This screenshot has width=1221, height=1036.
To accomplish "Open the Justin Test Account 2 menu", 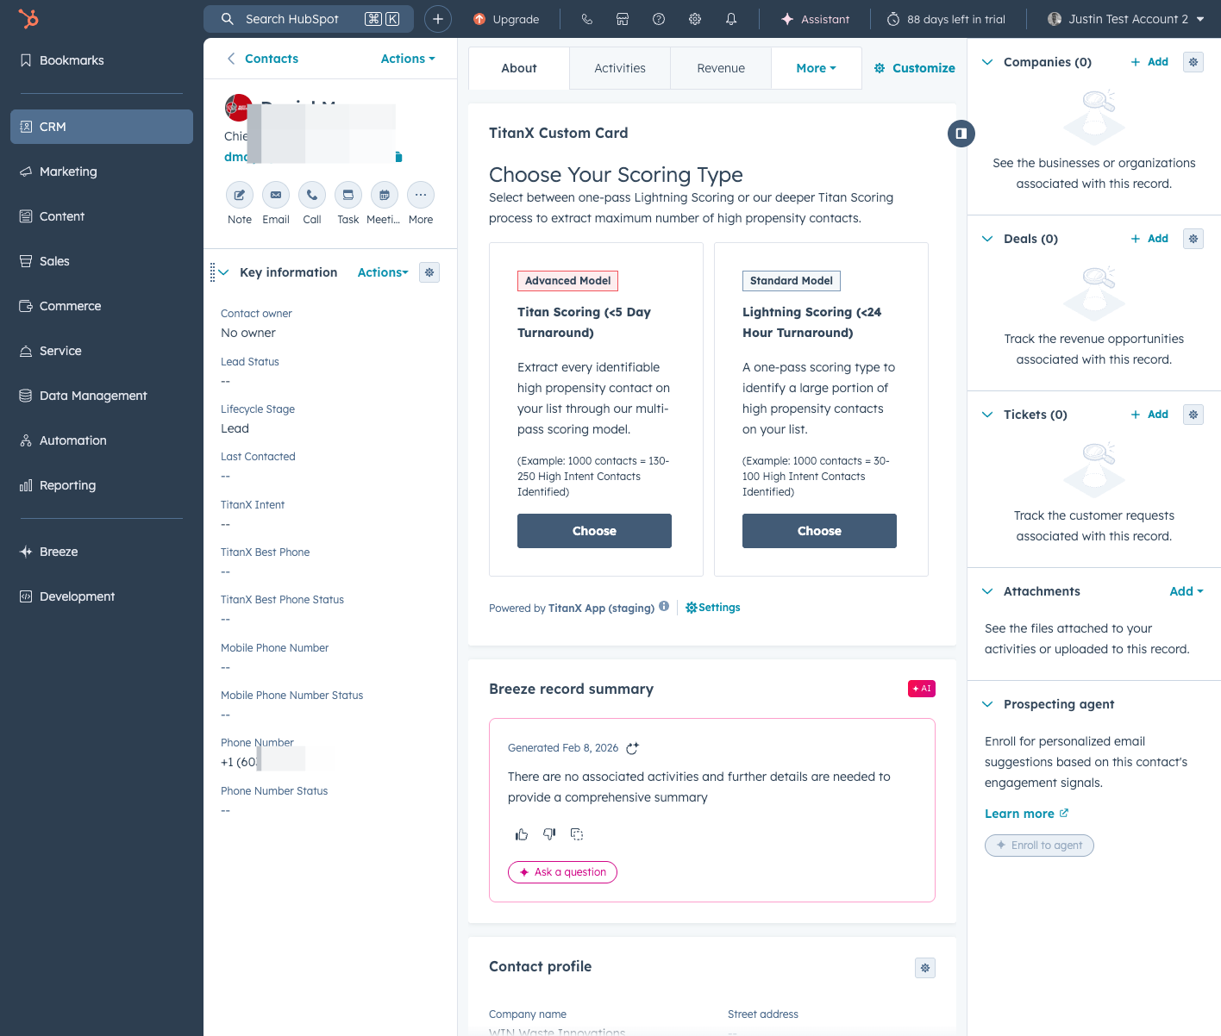I will point(1125,19).
